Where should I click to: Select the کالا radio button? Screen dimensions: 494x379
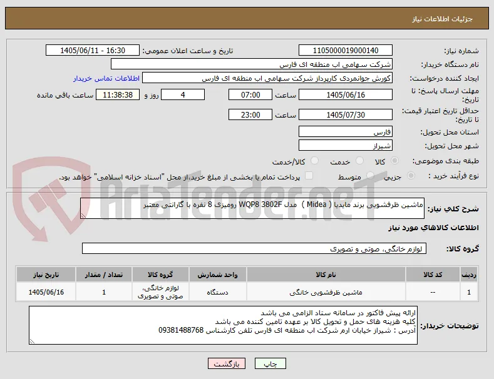tap(394, 161)
